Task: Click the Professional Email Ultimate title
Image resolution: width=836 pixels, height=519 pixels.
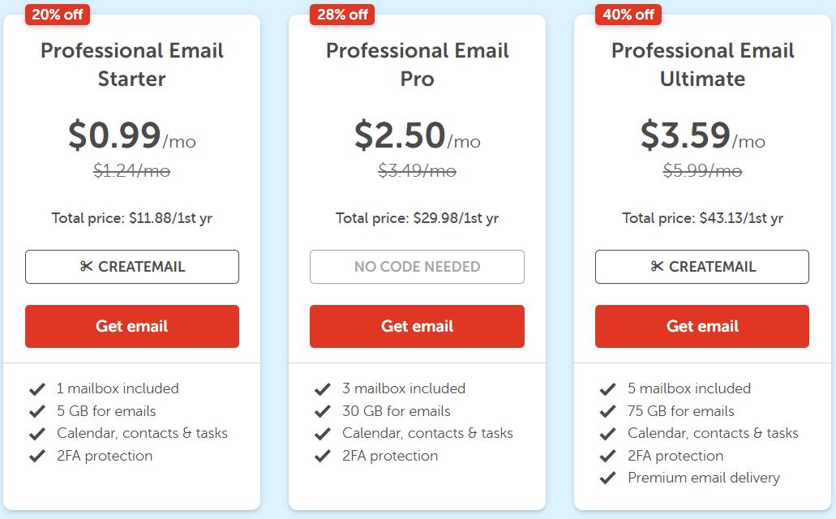Action: coord(702,65)
